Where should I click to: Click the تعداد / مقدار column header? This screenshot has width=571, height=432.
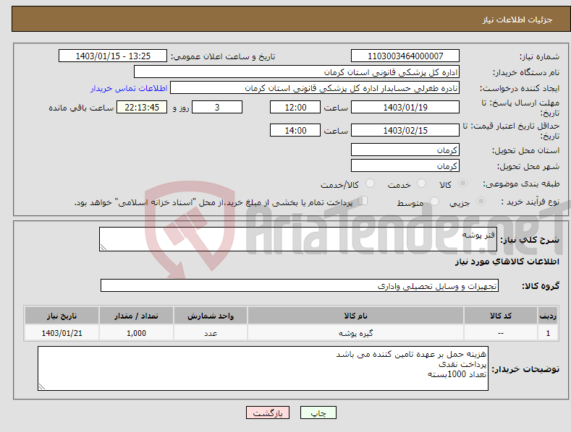click(136, 316)
